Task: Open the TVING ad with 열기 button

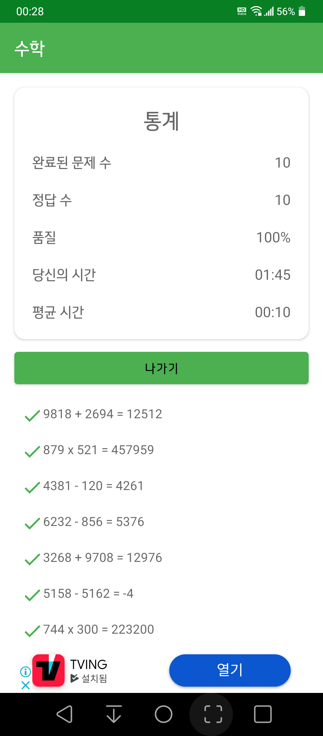Action: [x=230, y=670]
